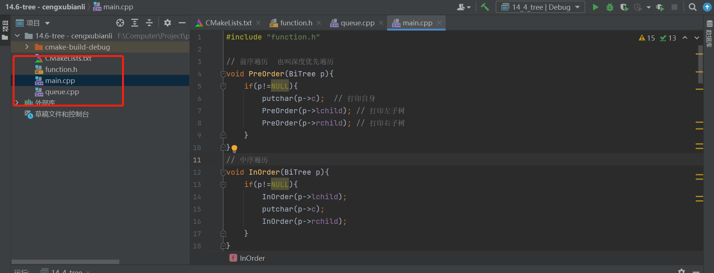Click the attach debugger icon

[660, 7]
